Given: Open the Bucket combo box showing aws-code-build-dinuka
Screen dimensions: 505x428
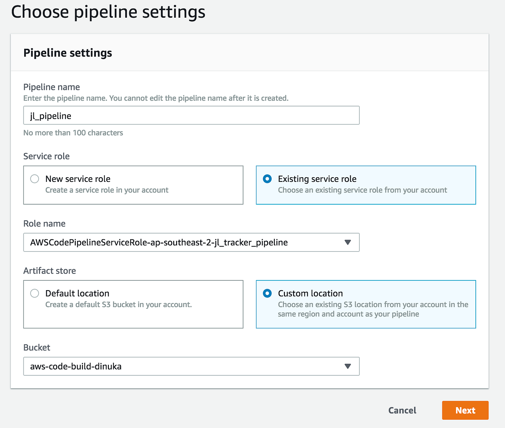Looking at the screenshot, I should click(x=184, y=366).
